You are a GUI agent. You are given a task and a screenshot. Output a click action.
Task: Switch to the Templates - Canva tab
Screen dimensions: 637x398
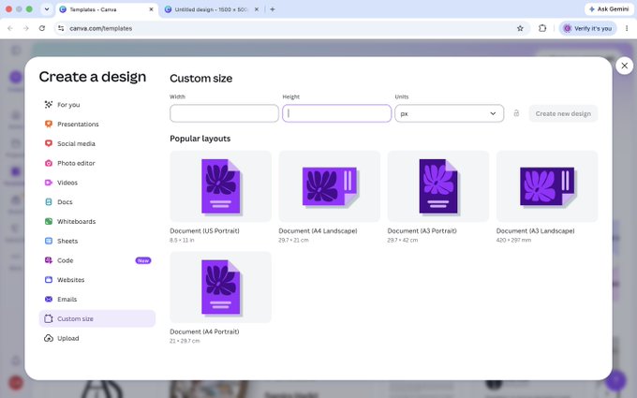click(x=107, y=9)
